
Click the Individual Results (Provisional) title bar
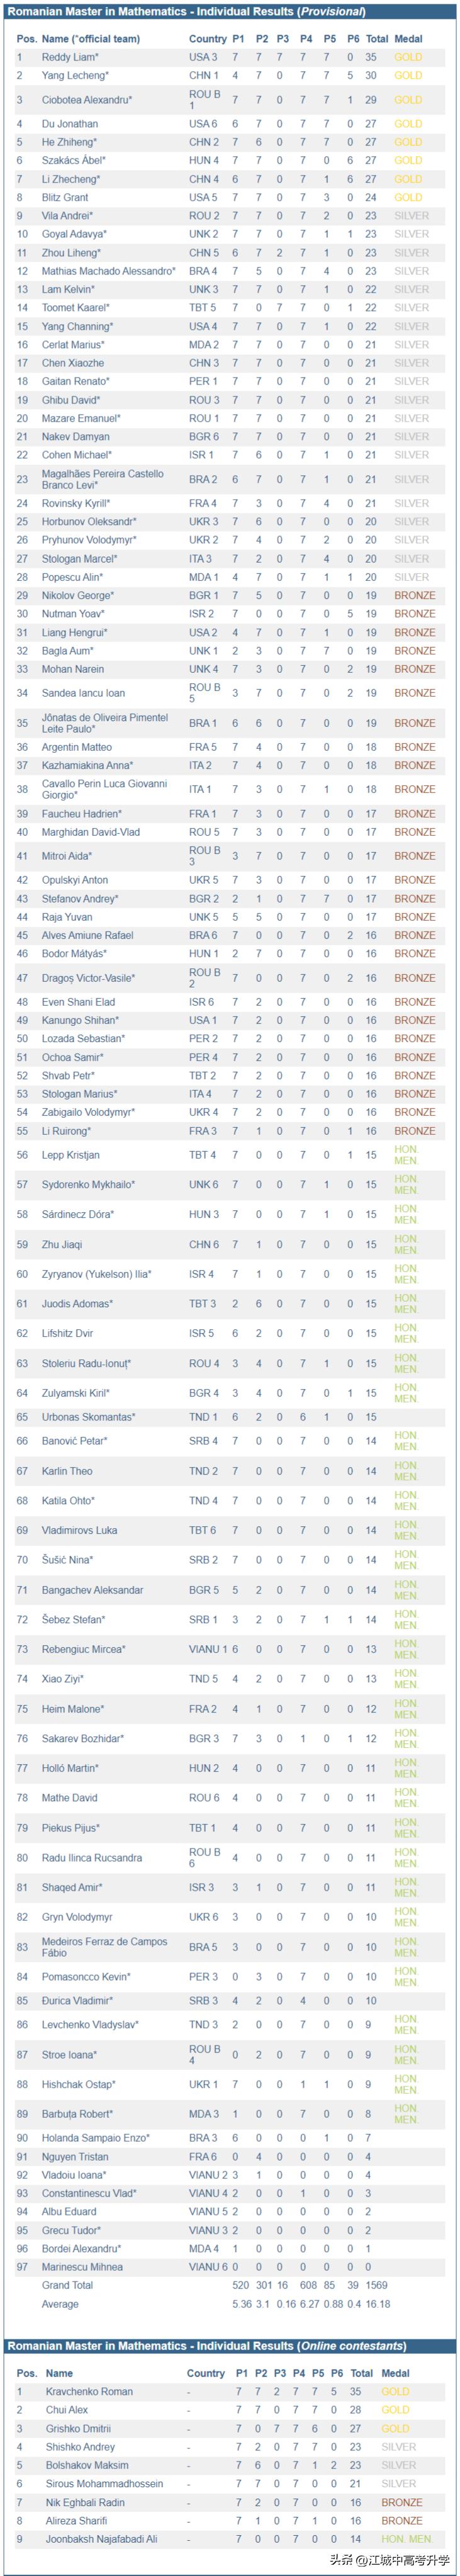click(x=186, y=12)
